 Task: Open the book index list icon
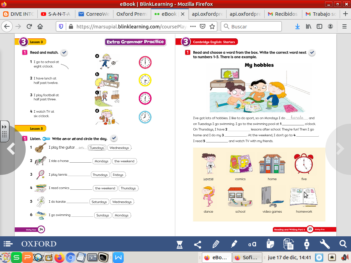(8, 244)
